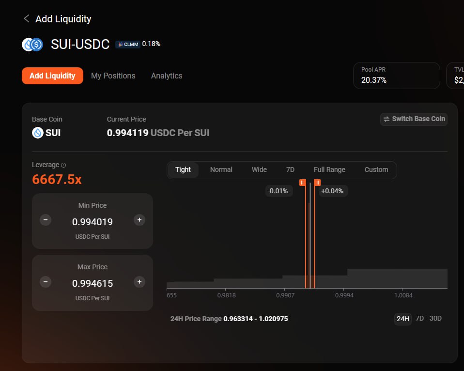Increase the Min Price value
Screen dimensions: 464x371
pyautogui.click(x=139, y=220)
